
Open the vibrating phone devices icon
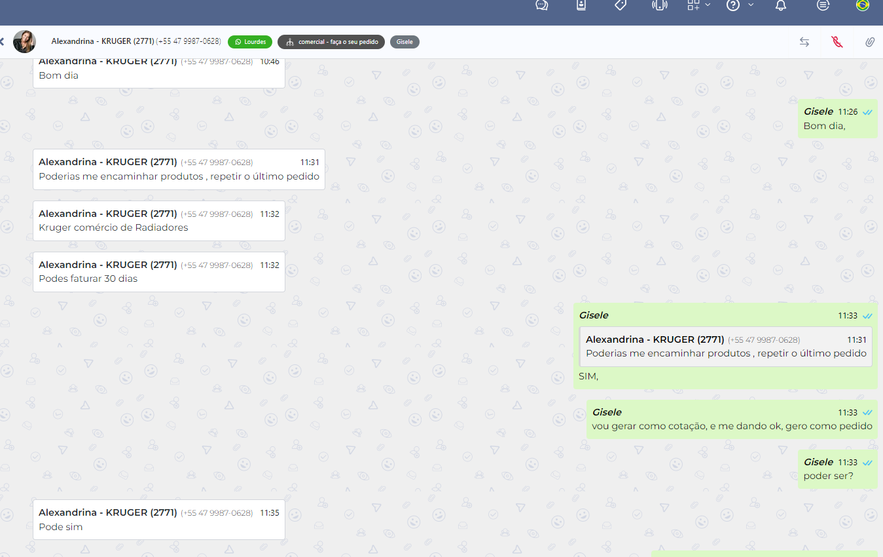tap(659, 5)
